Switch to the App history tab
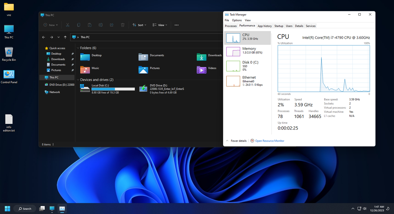This screenshot has width=394, height=214. click(265, 26)
